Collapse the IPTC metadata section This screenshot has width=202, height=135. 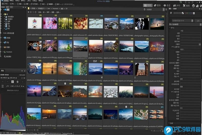(x=170, y=28)
